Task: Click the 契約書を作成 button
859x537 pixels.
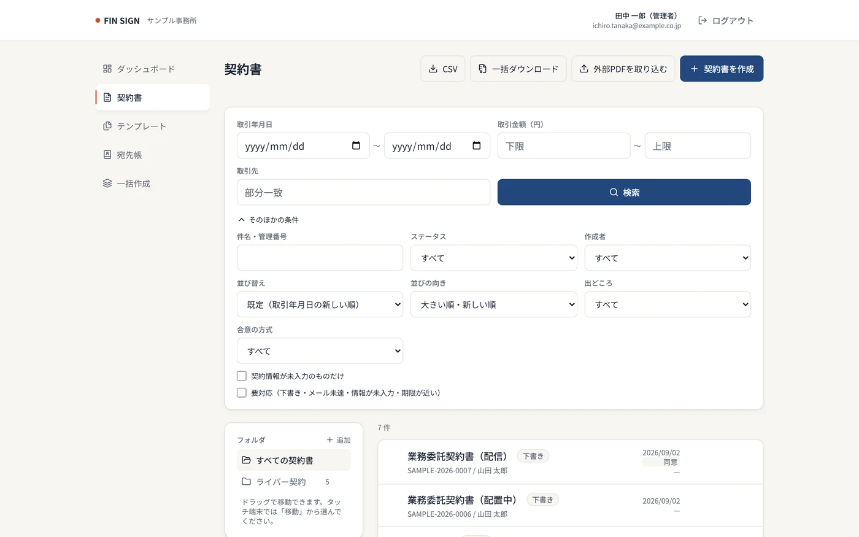Action: click(x=722, y=69)
